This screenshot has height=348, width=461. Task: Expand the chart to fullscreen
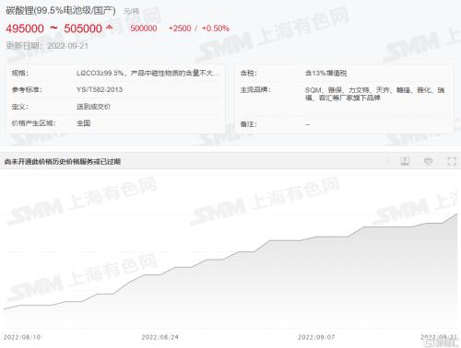pyautogui.click(x=452, y=161)
